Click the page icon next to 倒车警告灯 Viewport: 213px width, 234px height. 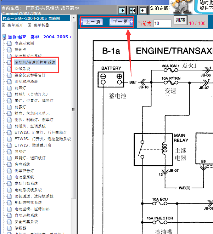click(10, 171)
